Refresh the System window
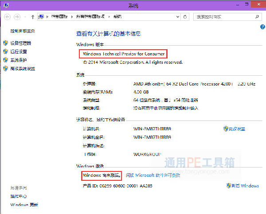266x214 pixels. tap(185, 17)
